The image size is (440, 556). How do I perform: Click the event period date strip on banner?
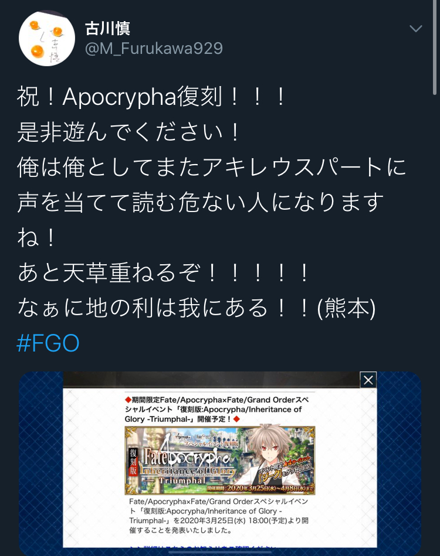point(260,488)
